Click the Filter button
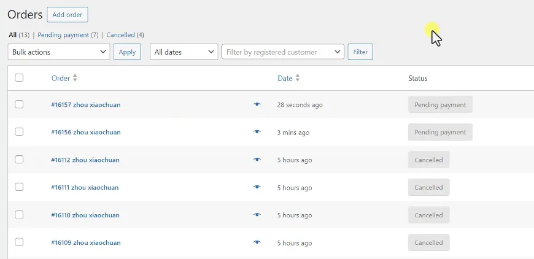Viewport: 534px width, 259px height. point(360,52)
